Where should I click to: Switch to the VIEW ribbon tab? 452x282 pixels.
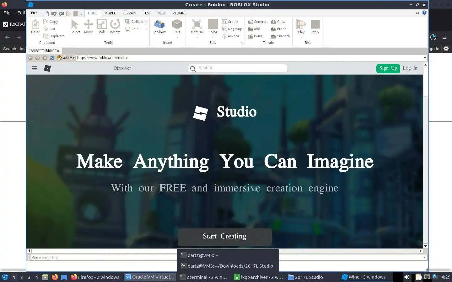(x=162, y=13)
